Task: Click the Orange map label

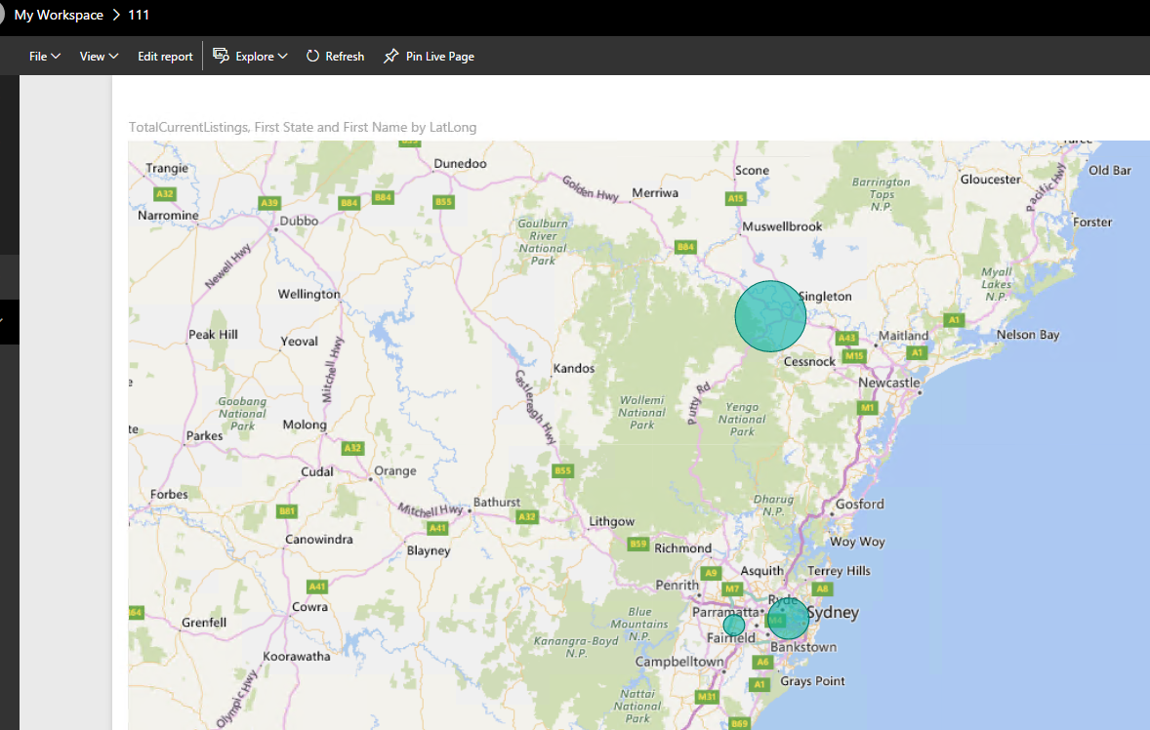Action: [x=394, y=470]
